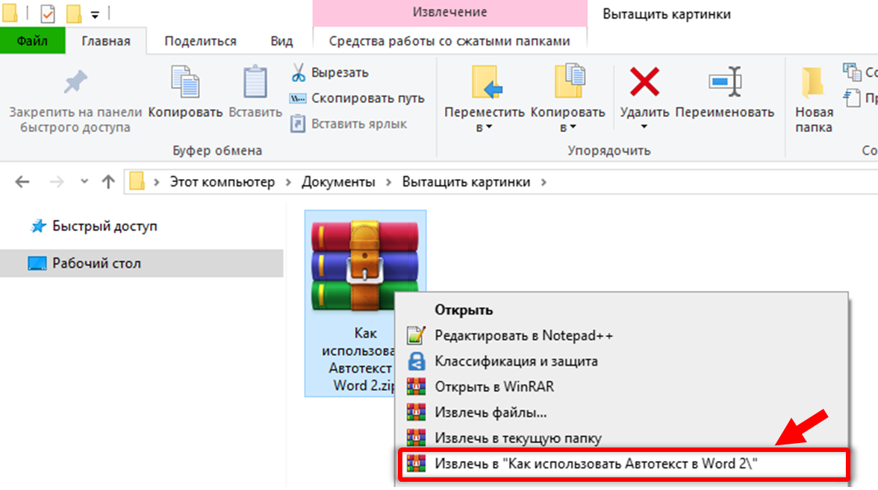Expand chevron after Вытащить картинки in address bar
Viewport: 878px width, 490px height.
click(x=544, y=182)
